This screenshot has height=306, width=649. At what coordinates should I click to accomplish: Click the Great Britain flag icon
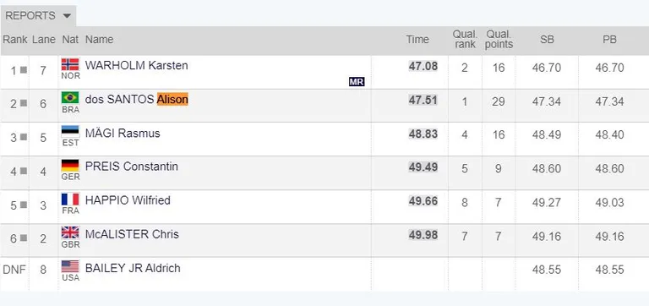70,233
